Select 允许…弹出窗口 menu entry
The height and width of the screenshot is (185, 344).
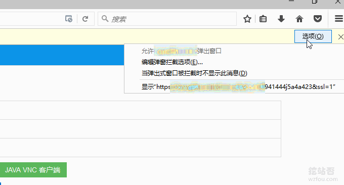(234, 51)
